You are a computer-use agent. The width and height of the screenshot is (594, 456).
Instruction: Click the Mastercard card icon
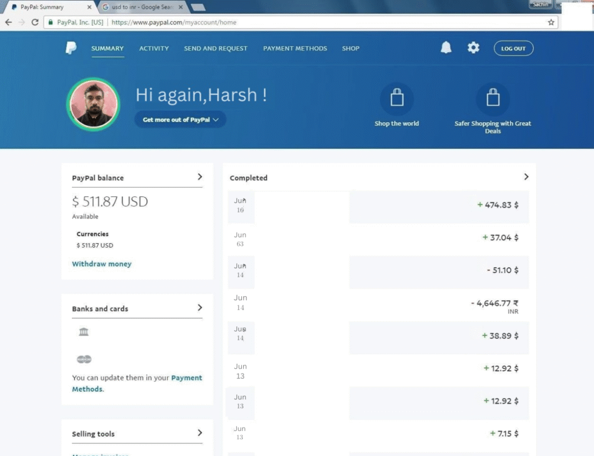pyautogui.click(x=84, y=359)
